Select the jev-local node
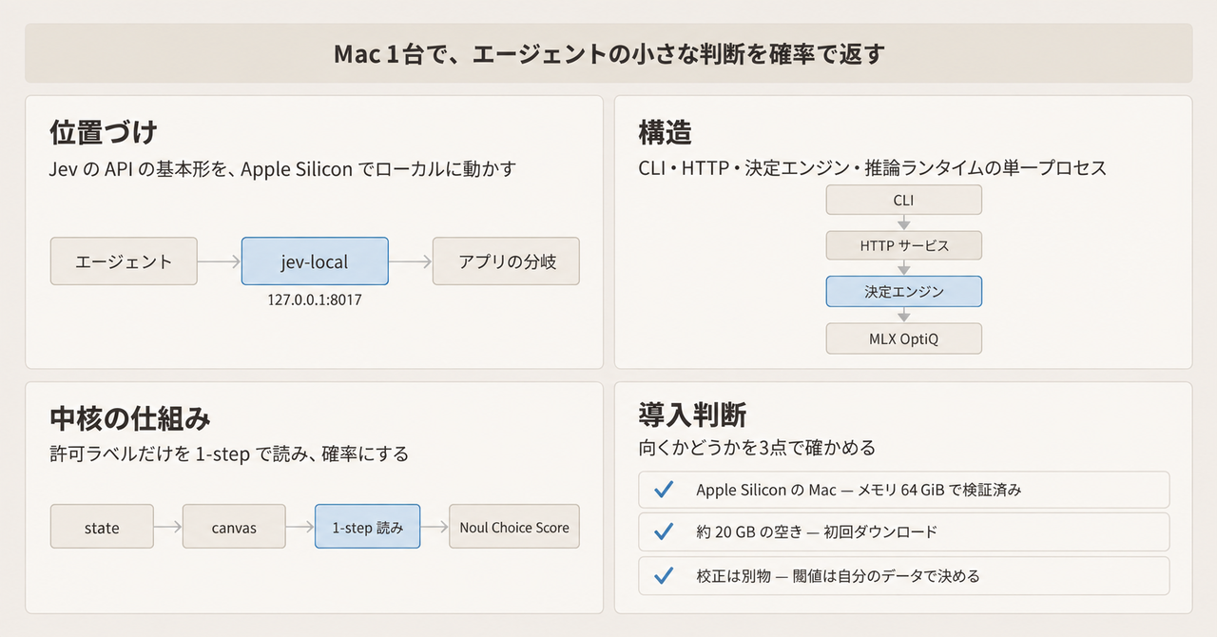The width and height of the screenshot is (1217, 637). [x=315, y=261]
